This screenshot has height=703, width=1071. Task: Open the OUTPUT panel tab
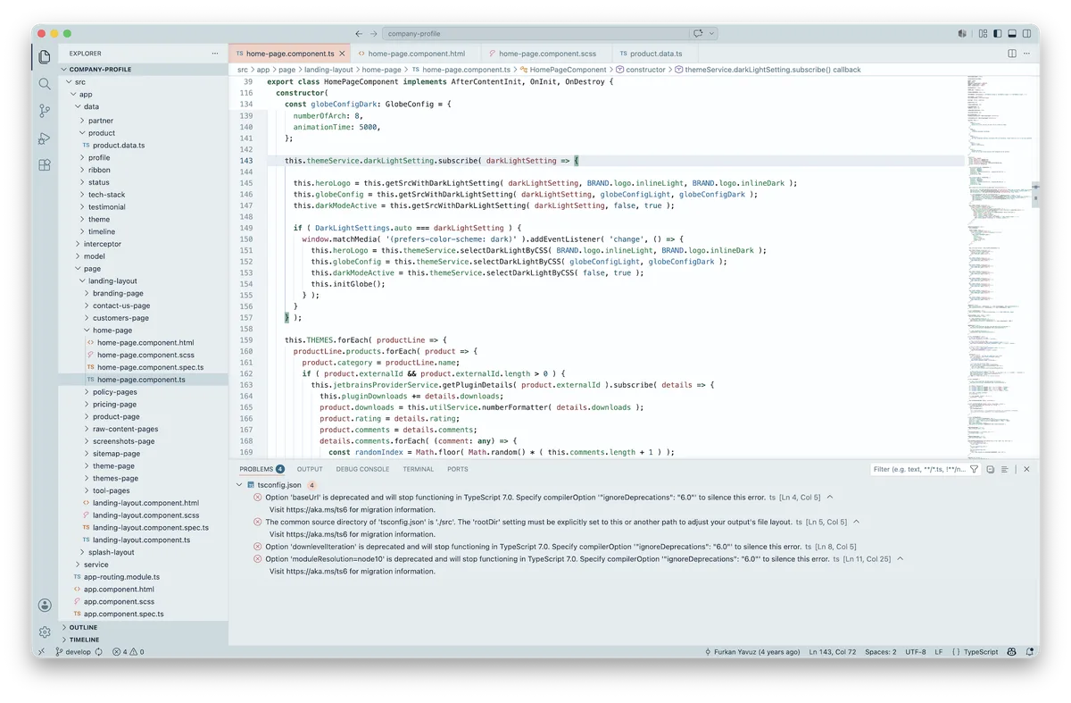310,469
